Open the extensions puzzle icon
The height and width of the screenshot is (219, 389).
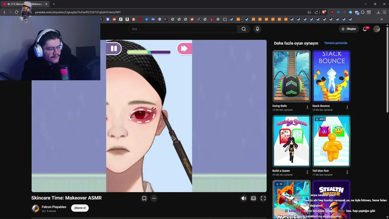pyautogui.click(x=363, y=12)
